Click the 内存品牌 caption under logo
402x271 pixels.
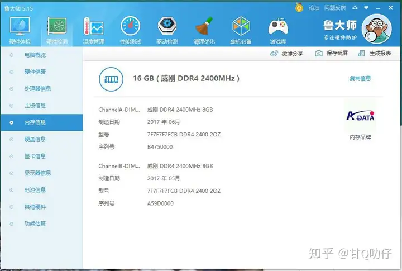pos(360,137)
